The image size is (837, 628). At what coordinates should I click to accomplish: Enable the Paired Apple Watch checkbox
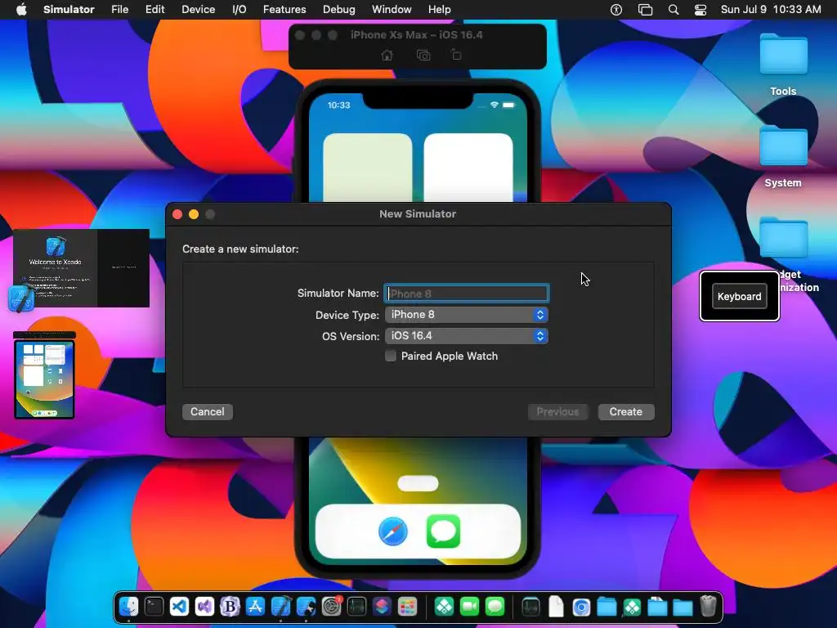coord(391,357)
